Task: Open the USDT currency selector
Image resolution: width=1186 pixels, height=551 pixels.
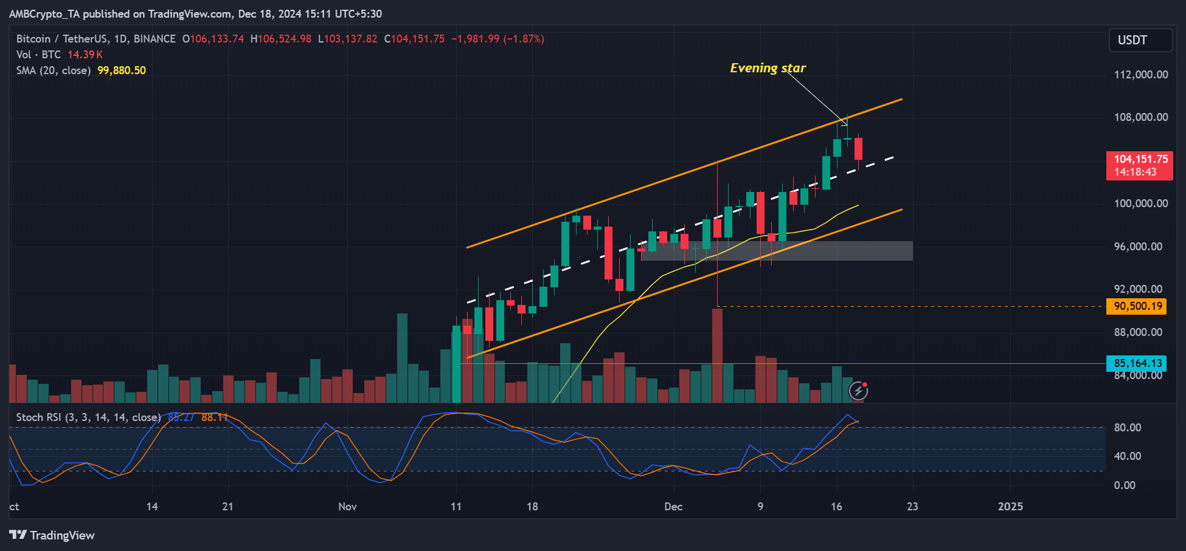Action: click(x=1140, y=40)
